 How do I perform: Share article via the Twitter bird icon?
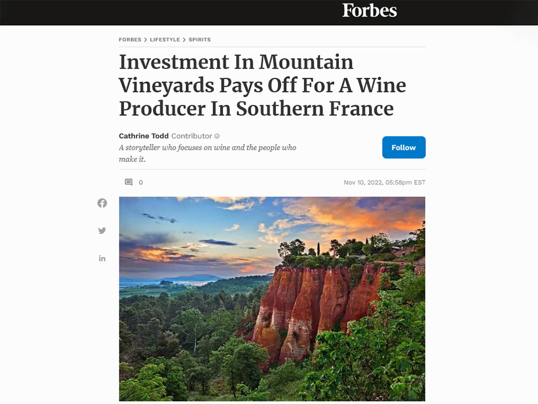coord(102,231)
